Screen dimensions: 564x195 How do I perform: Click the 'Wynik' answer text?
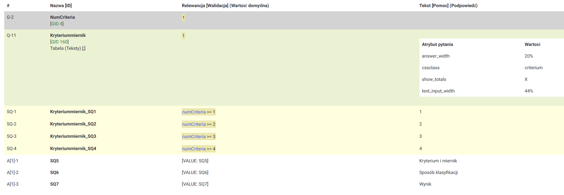tap(425, 184)
